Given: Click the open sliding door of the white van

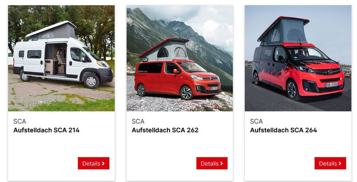Looking at the screenshot, I should [56, 59].
